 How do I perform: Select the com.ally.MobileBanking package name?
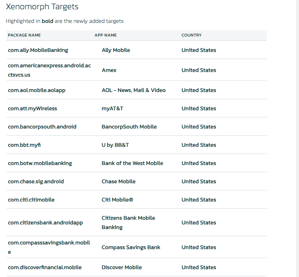tap(38, 50)
